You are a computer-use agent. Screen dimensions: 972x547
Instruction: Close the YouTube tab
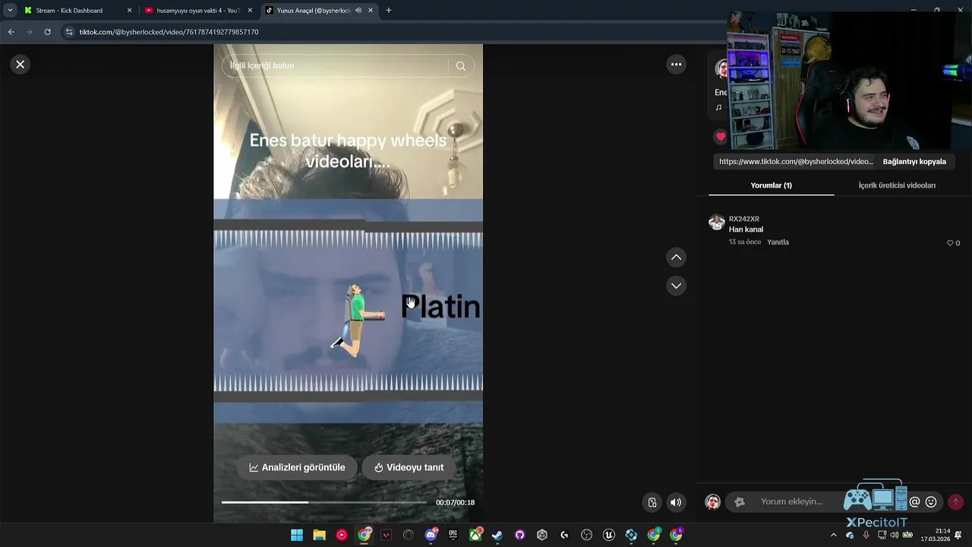[250, 11]
